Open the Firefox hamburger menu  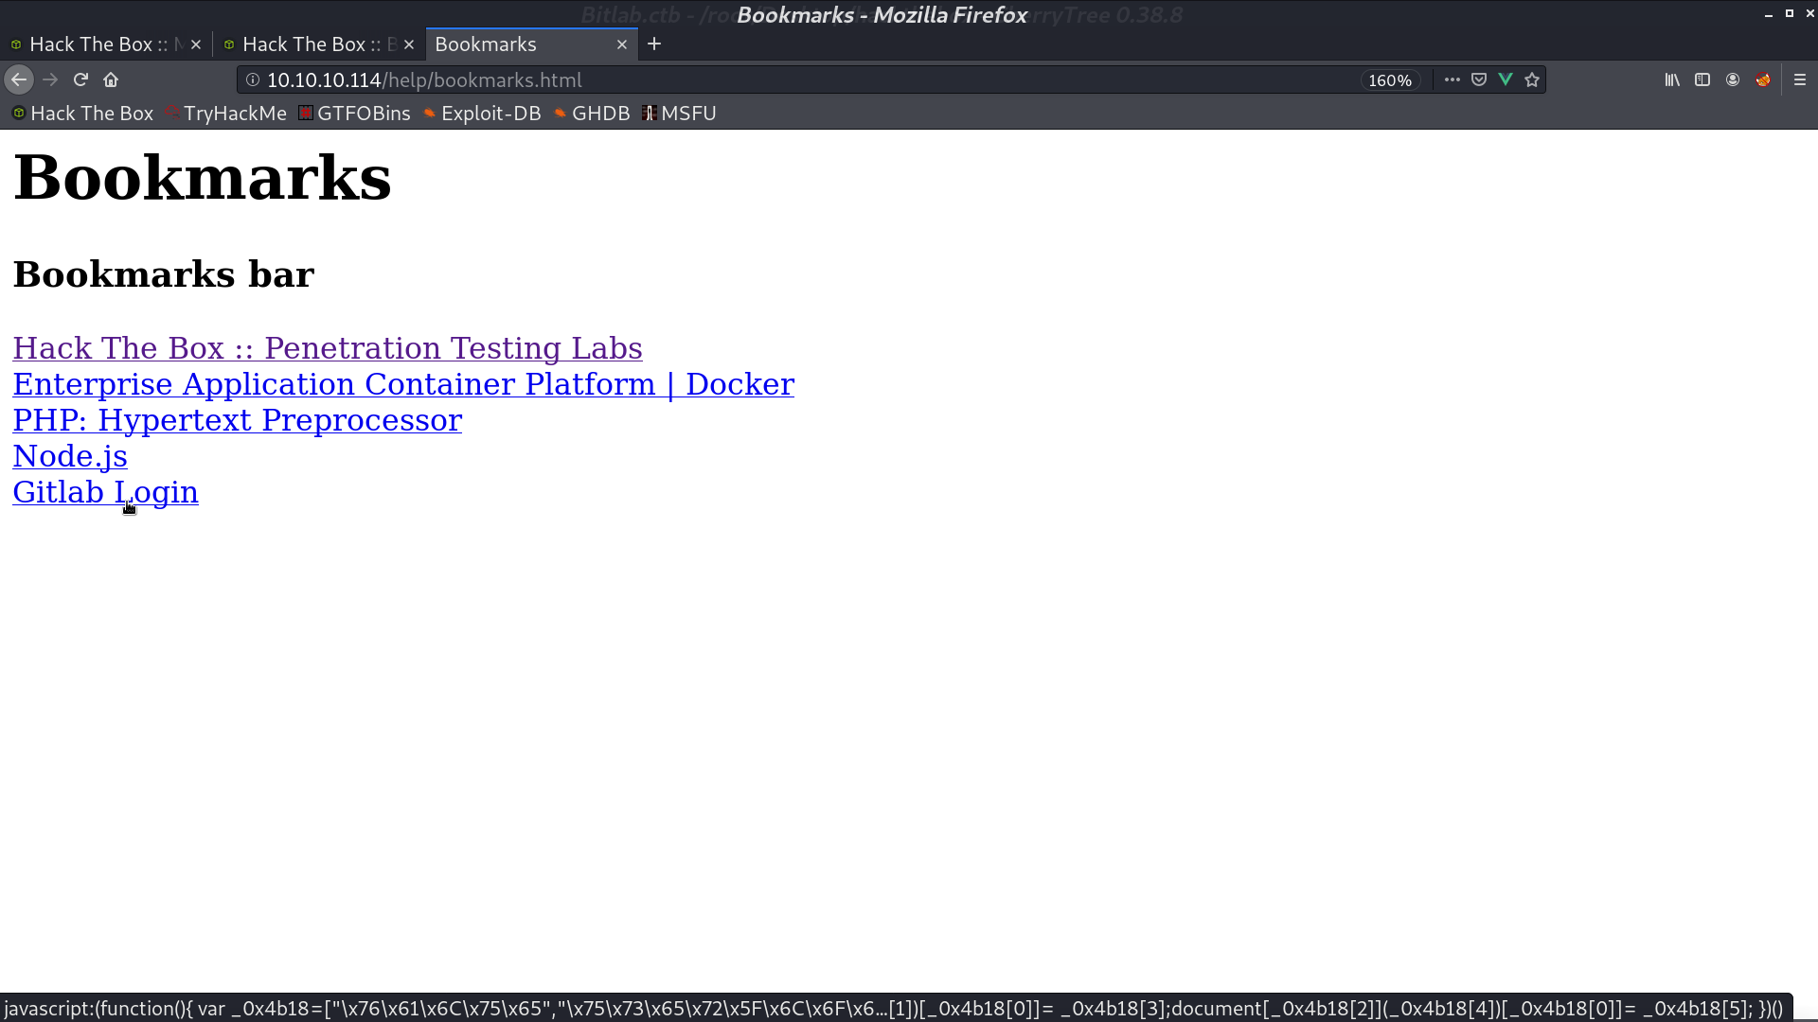(1800, 80)
